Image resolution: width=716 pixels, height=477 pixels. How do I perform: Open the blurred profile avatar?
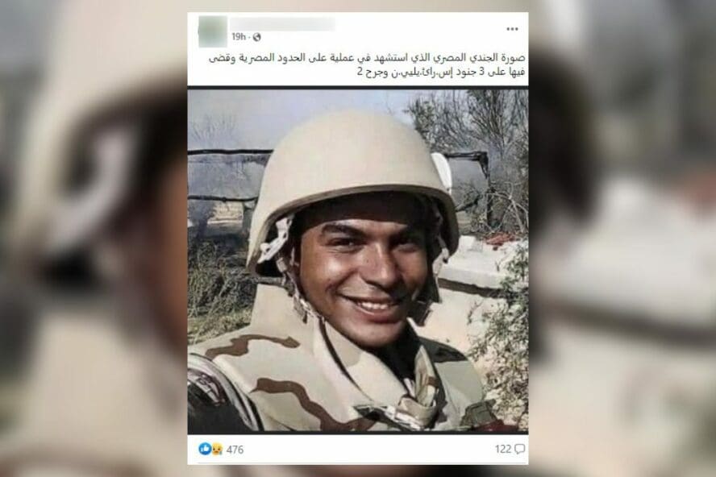coord(213,31)
